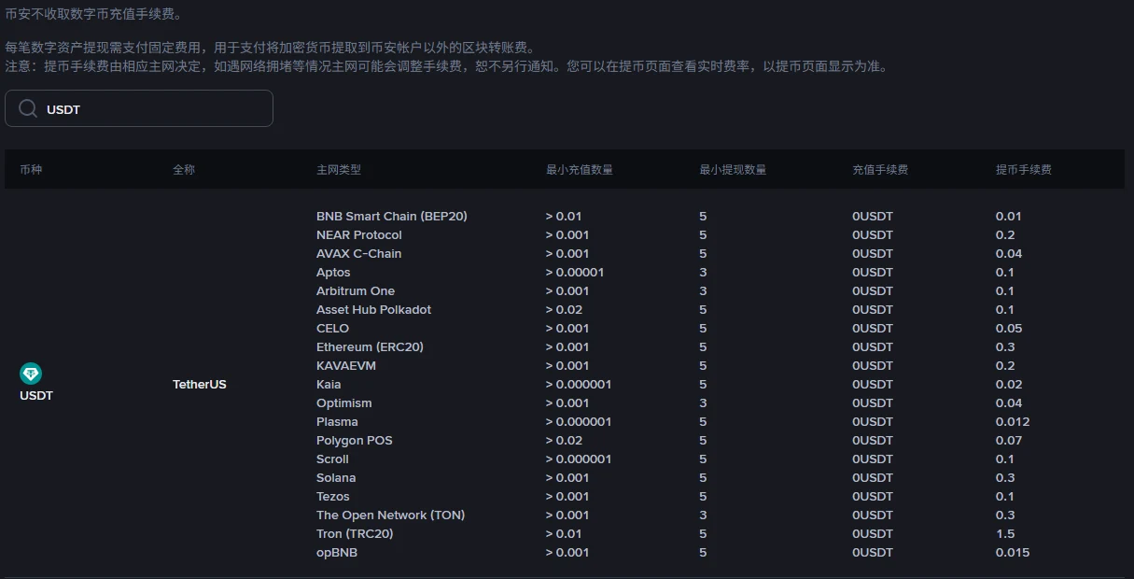Click Tron (TRC20) minimum deposit > 0.01
Image resolution: width=1134 pixels, height=579 pixels.
pos(564,534)
